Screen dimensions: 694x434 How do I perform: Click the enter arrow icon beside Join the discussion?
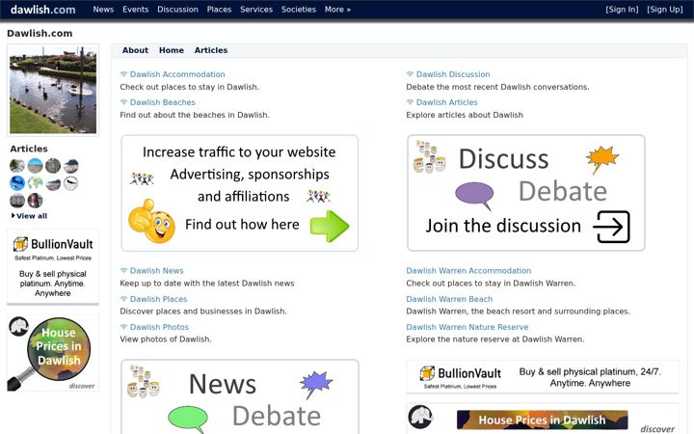(611, 227)
